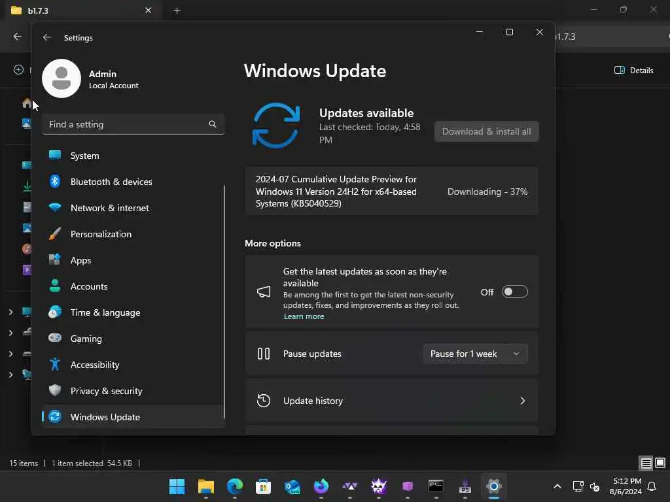Viewport: 670px width, 502px height.
Task: Open Music icon in File Explorer sidebar
Action: pos(26,249)
